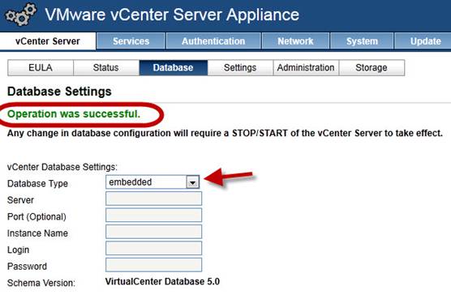Select the 'VirtualCenter Database 5.0' schema version text
This screenshot has width=451, height=299.
tap(162, 281)
